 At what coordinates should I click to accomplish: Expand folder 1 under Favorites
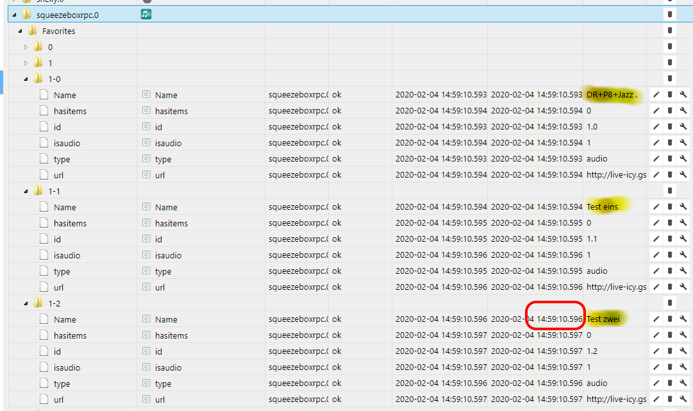pyautogui.click(x=26, y=63)
